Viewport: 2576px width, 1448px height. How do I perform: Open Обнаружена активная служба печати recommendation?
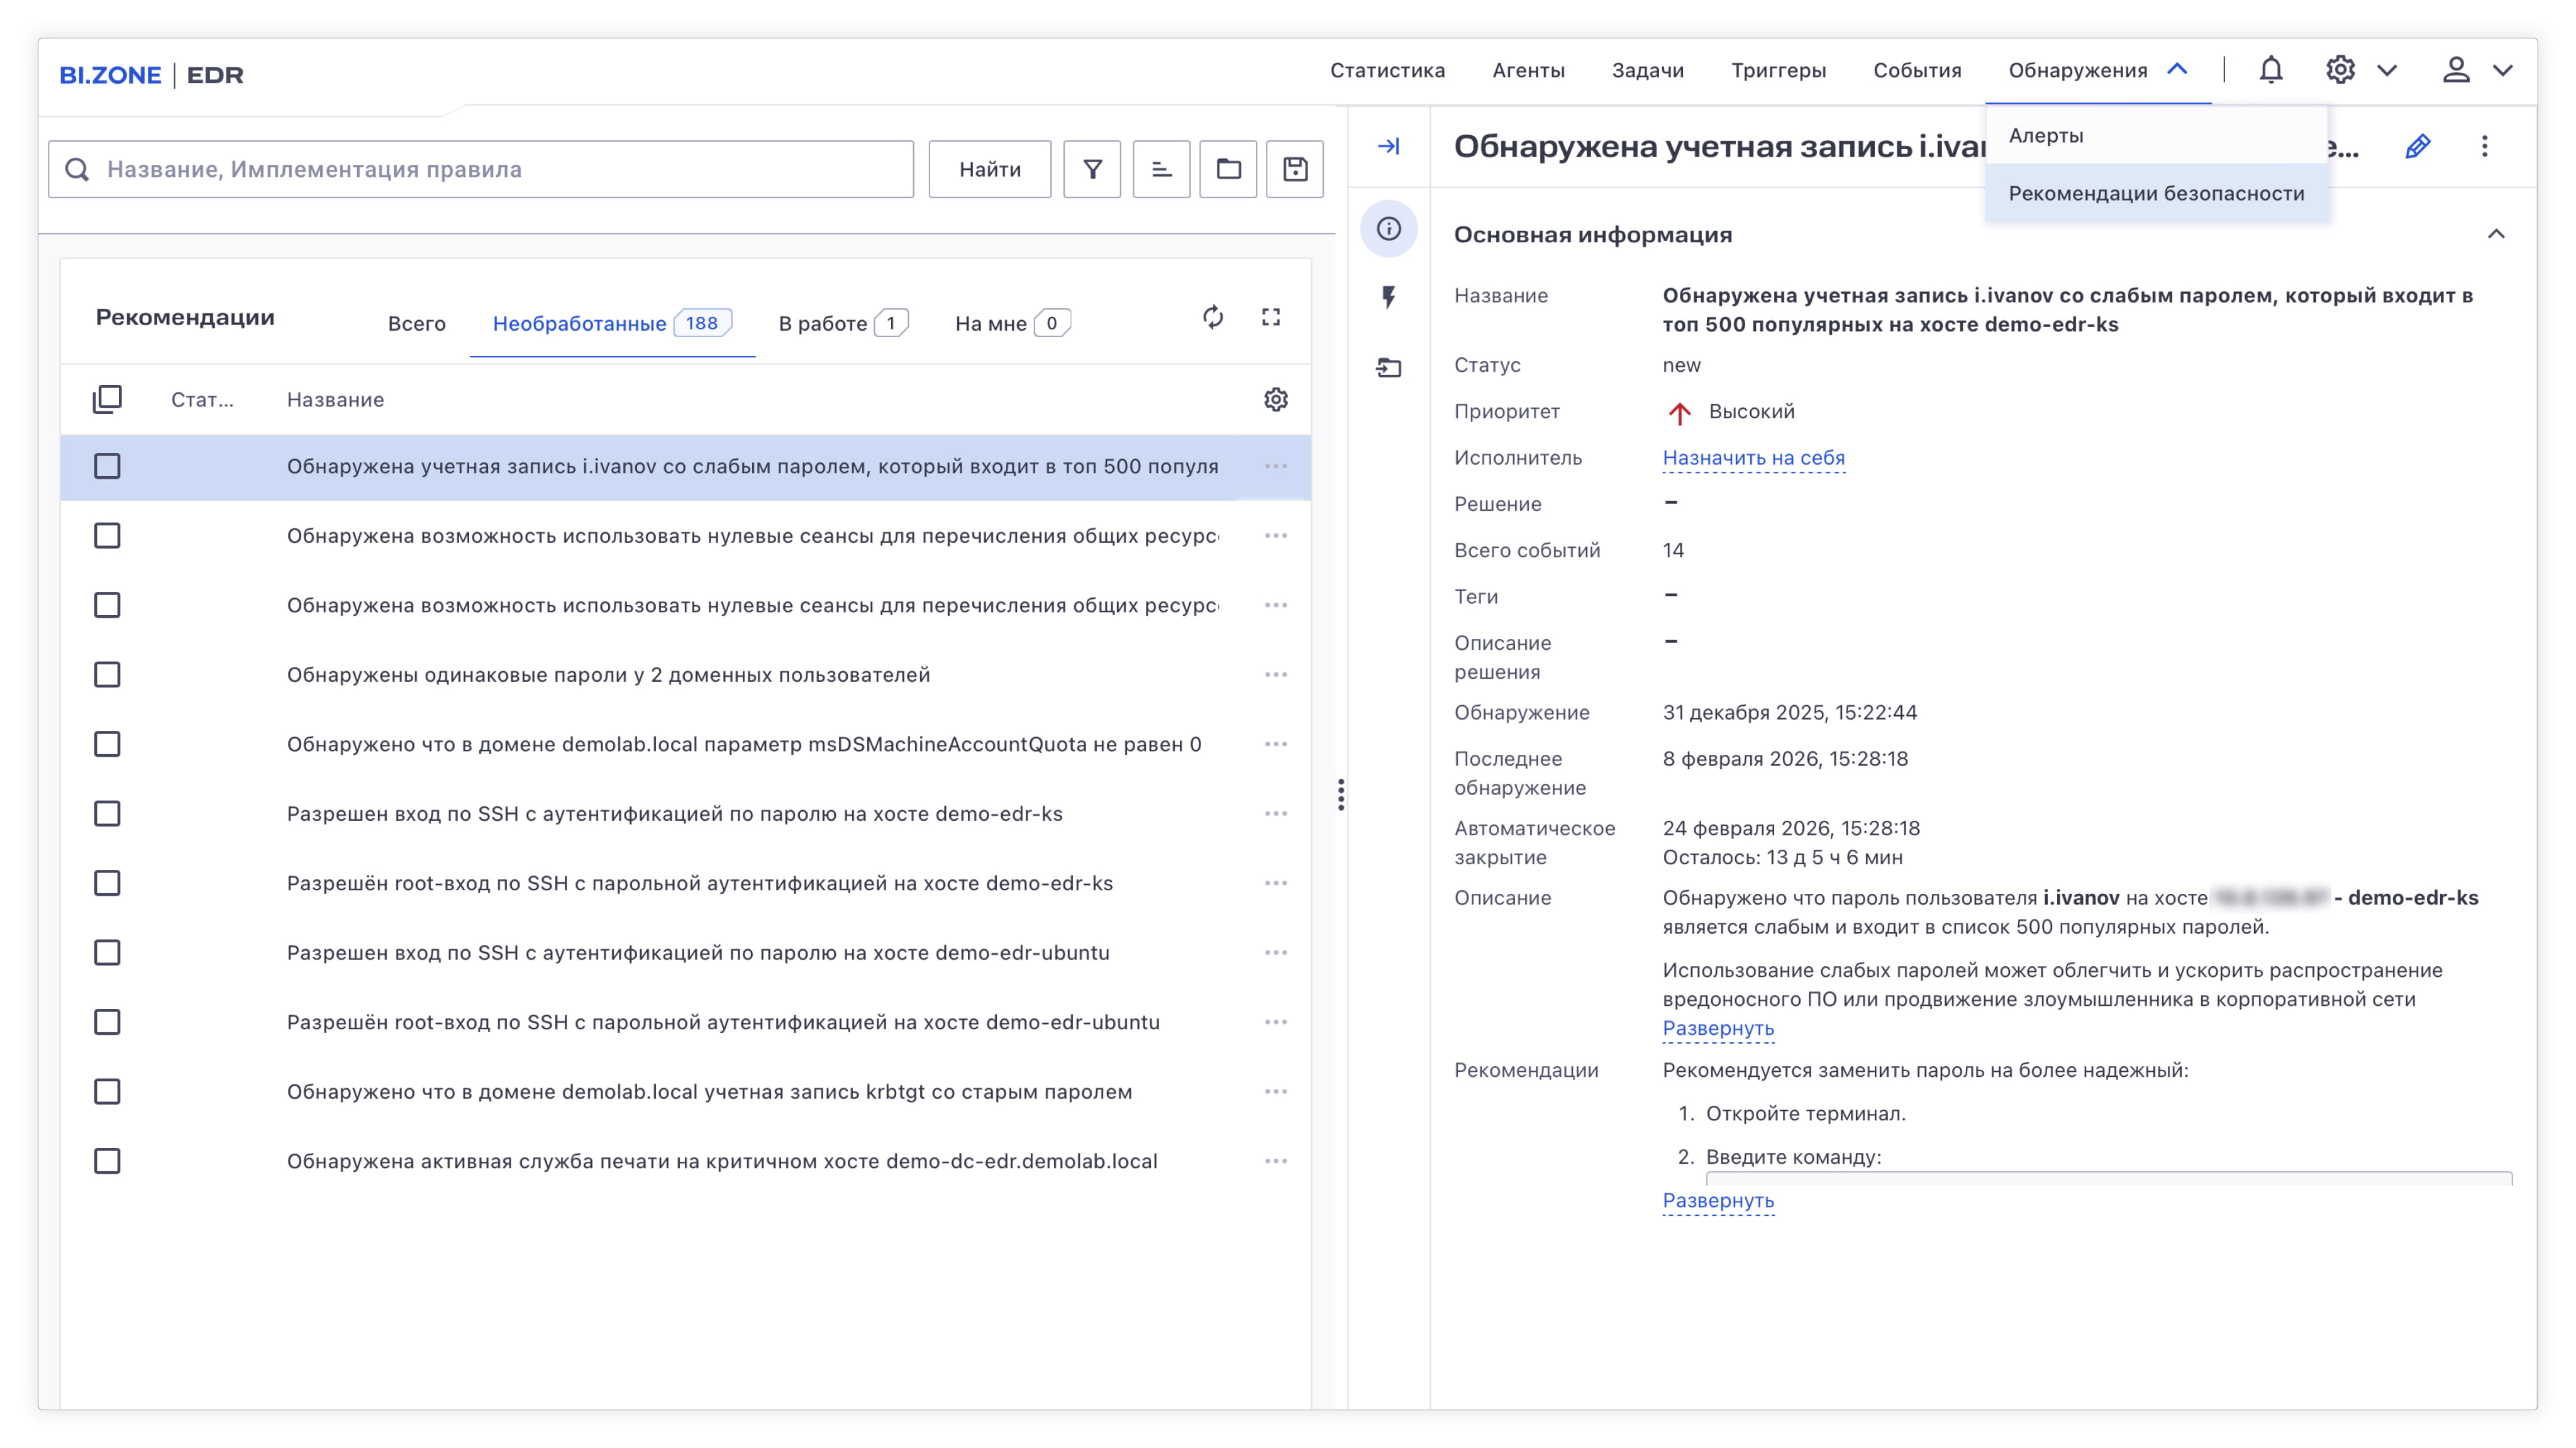[x=722, y=1161]
